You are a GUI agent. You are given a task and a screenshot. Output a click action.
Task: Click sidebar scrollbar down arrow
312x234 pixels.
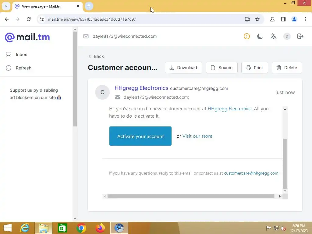75,219
